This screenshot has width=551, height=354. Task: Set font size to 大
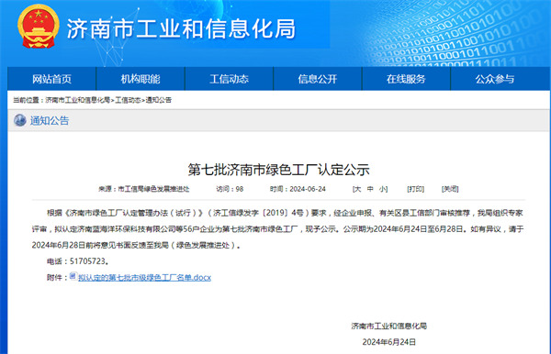(x=358, y=189)
